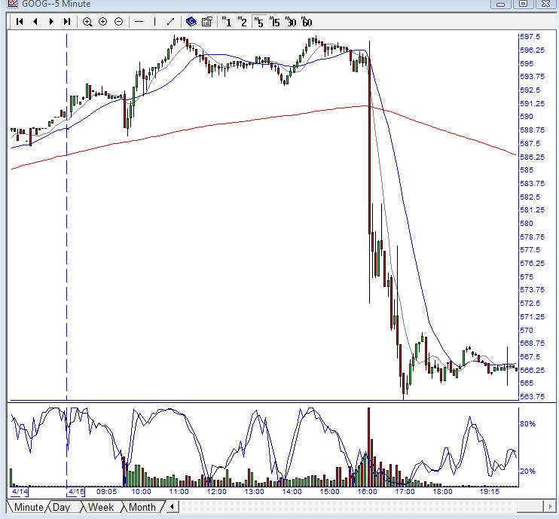Click the 4/15 date marker on time axis
Image resolution: width=559 pixels, height=519 pixels.
[x=76, y=491]
